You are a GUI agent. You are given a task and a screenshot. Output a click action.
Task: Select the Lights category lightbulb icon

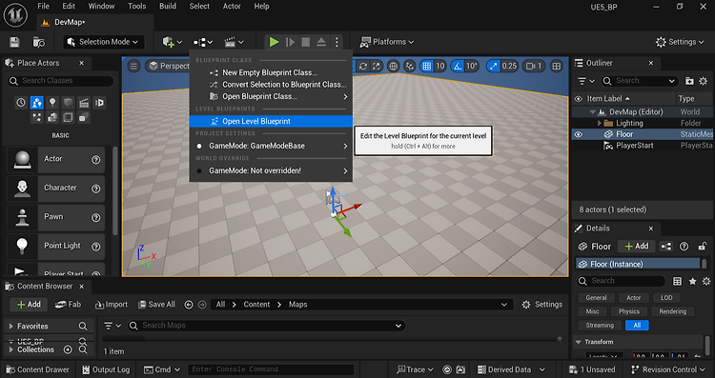pyautogui.click(x=52, y=103)
